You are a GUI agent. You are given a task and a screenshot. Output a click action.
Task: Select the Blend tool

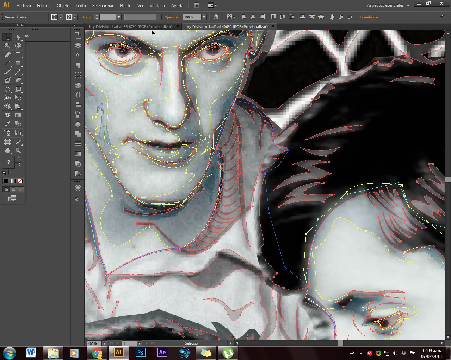[x=18, y=124]
